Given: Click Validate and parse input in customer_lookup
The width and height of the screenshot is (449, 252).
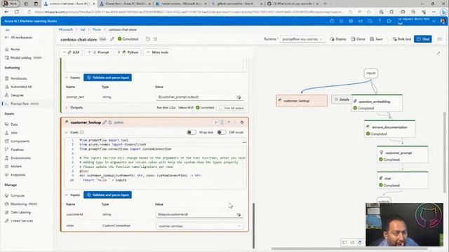Looking at the screenshot, I should [107, 195].
